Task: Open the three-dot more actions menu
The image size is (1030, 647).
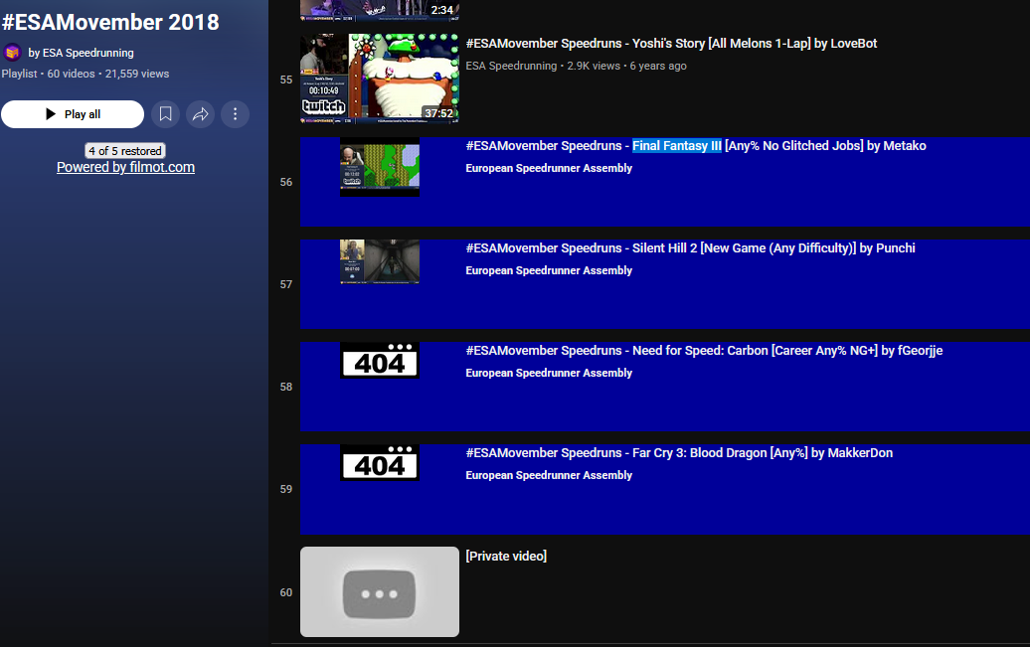Action: click(236, 114)
